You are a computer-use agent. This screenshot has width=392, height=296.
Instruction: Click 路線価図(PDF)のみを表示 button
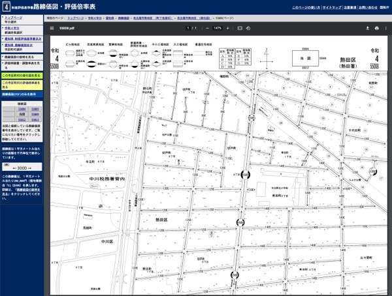coord(22,95)
